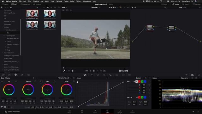This screenshot has height=114, width=202.
Task: Collapse the Supporting Files folder
Action: (x=4, y=36)
